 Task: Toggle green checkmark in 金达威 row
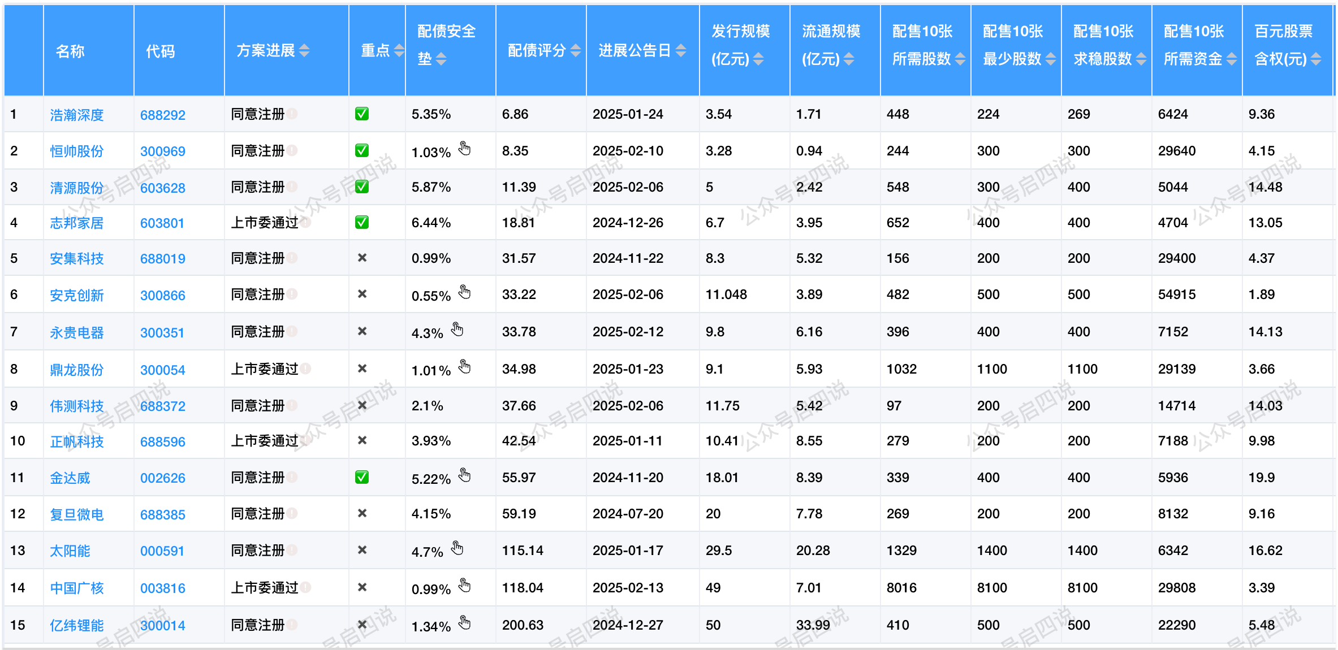[362, 477]
